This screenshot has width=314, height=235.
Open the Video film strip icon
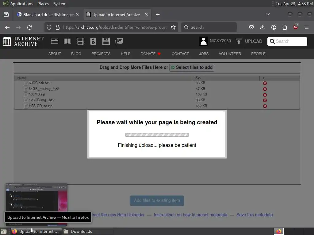pos(80,41)
